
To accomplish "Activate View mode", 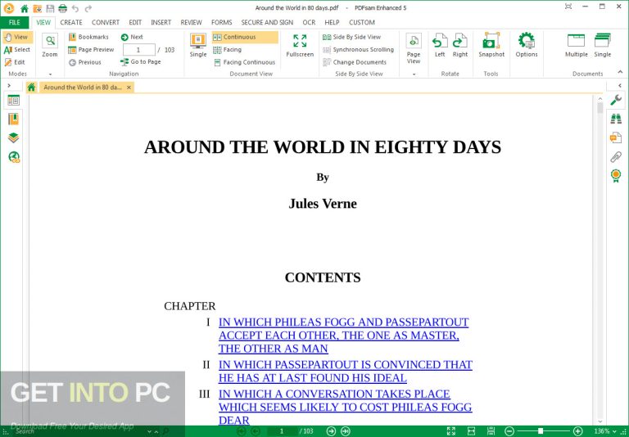I will [17, 38].
